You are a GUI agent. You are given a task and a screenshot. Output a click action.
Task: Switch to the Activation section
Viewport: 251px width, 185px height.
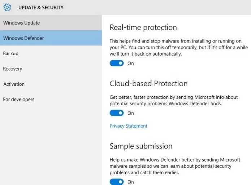pos(51,84)
